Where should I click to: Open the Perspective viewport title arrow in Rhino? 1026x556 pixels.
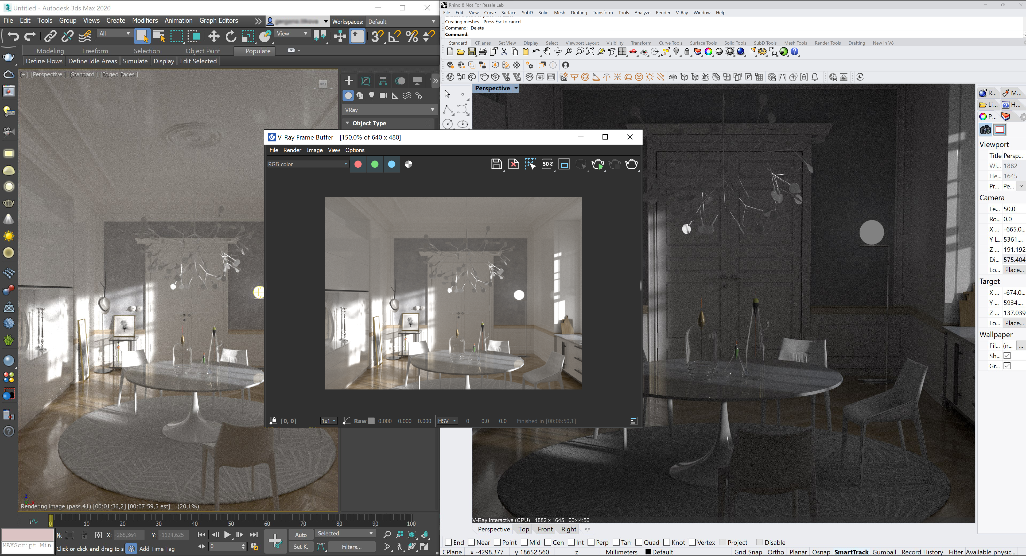(516, 88)
